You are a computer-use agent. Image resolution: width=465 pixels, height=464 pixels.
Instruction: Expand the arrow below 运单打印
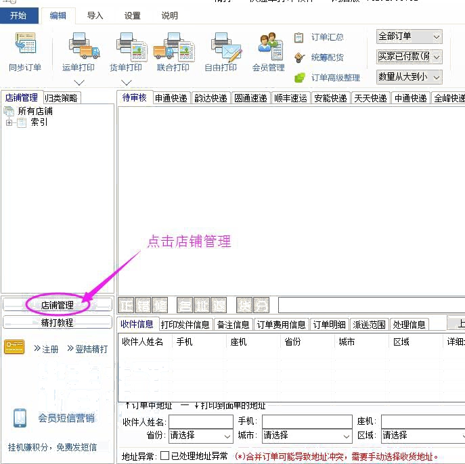pyautogui.click(x=79, y=83)
